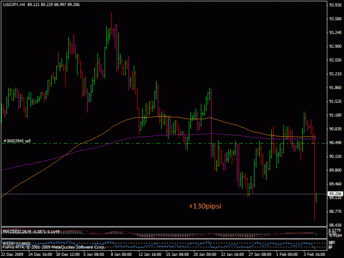Click the '22 Jan 16:00' time axis label
Viewport: 344px width, 258px height.
232,254
